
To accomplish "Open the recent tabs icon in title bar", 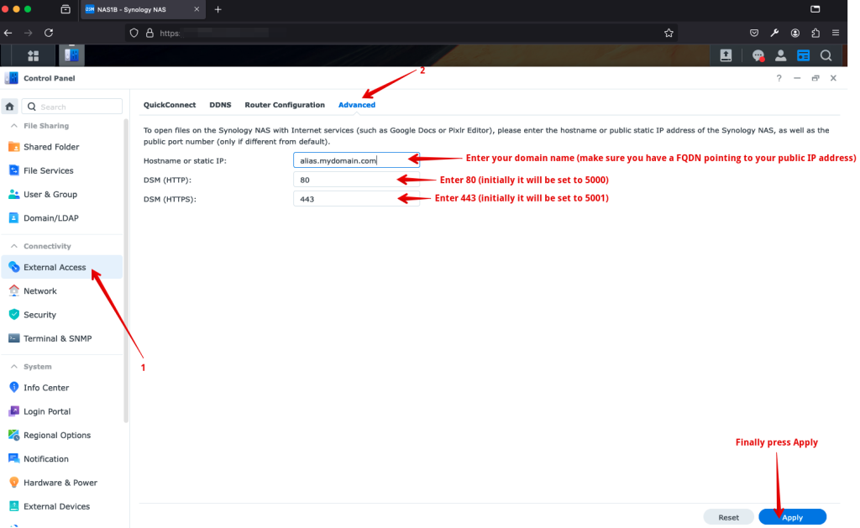I will [66, 9].
